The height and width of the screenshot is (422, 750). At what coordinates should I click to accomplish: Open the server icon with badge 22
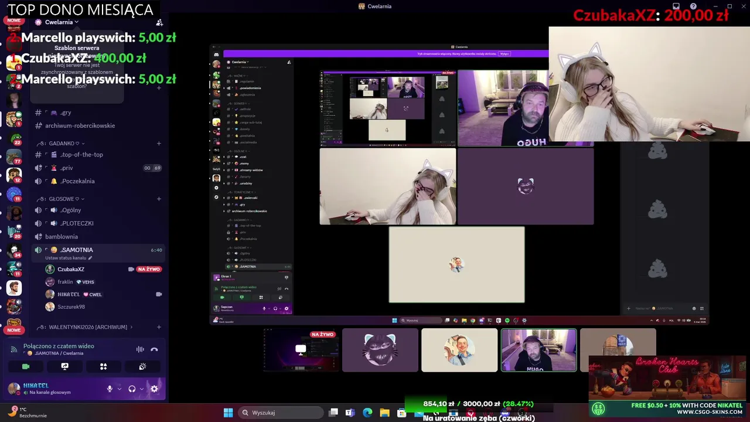coord(14,139)
